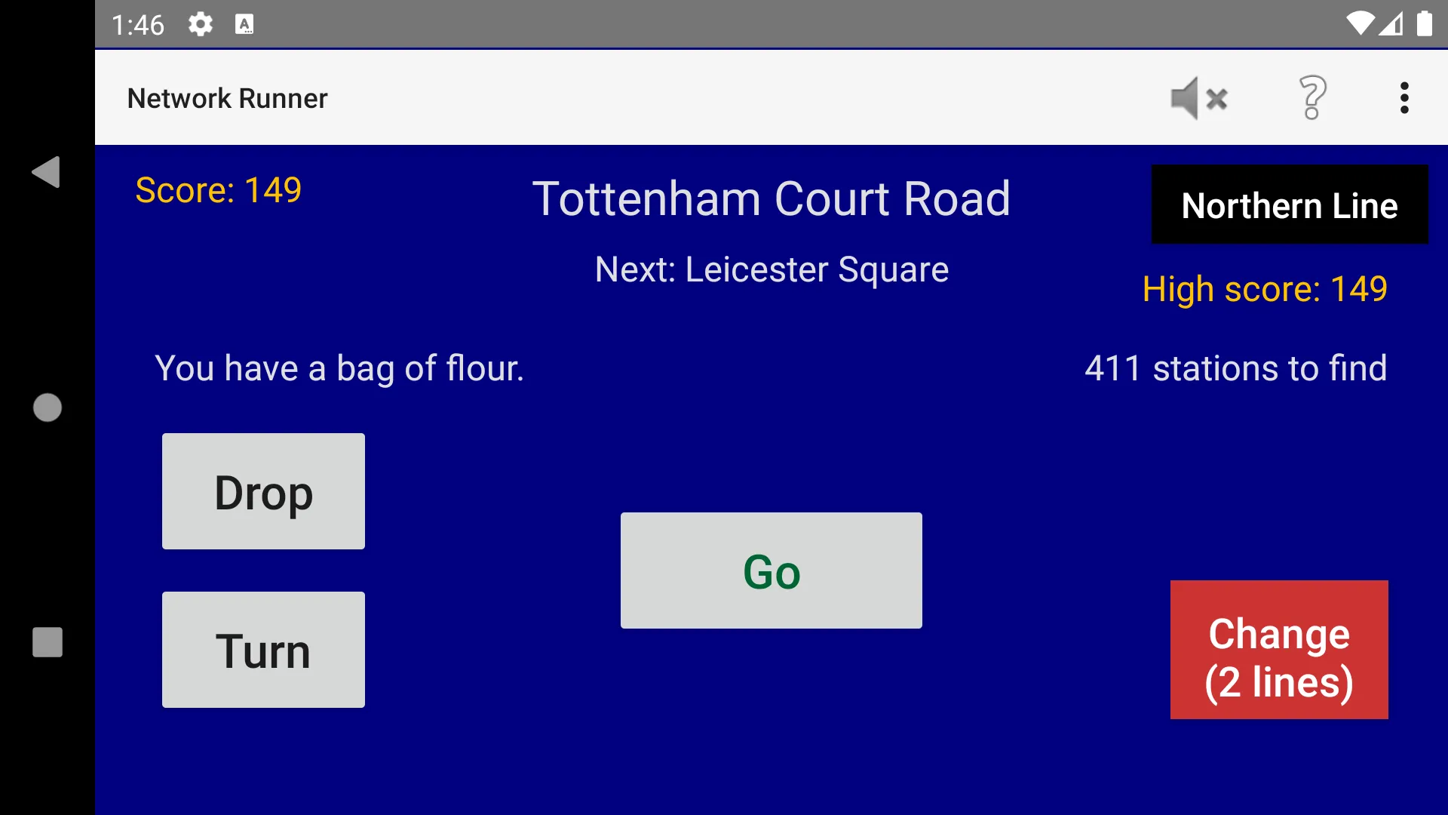This screenshot has width=1448, height=815.
Task: View the next station Leicester Square
Action: 771,268
